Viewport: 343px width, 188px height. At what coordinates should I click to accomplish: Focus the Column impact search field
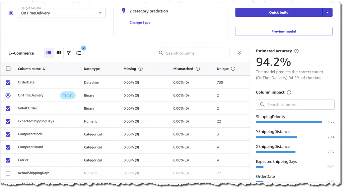295,105
